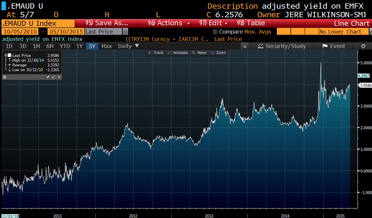Screen dimensions: 372x218
Task: Click the .EMAUD U Index security field
Action: tap(38, 24)
